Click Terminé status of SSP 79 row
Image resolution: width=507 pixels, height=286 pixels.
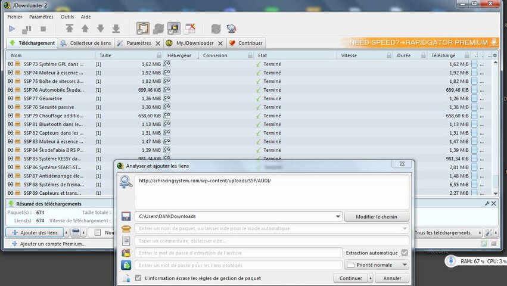point(272,116)
